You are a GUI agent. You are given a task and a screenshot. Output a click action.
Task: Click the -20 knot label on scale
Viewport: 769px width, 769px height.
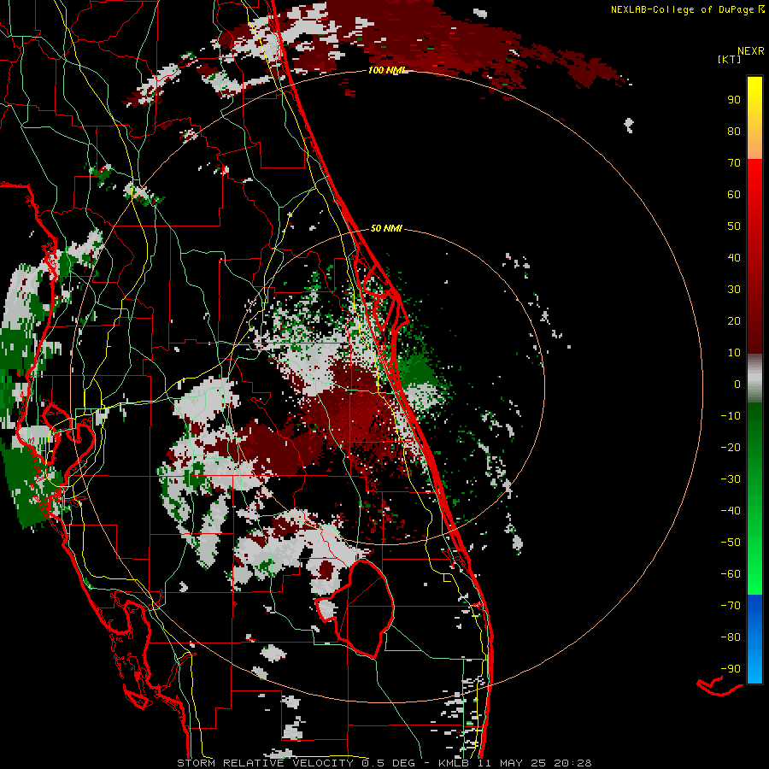click(731, 448)
